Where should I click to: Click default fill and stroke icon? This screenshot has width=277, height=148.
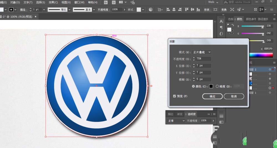coord(229,25)
